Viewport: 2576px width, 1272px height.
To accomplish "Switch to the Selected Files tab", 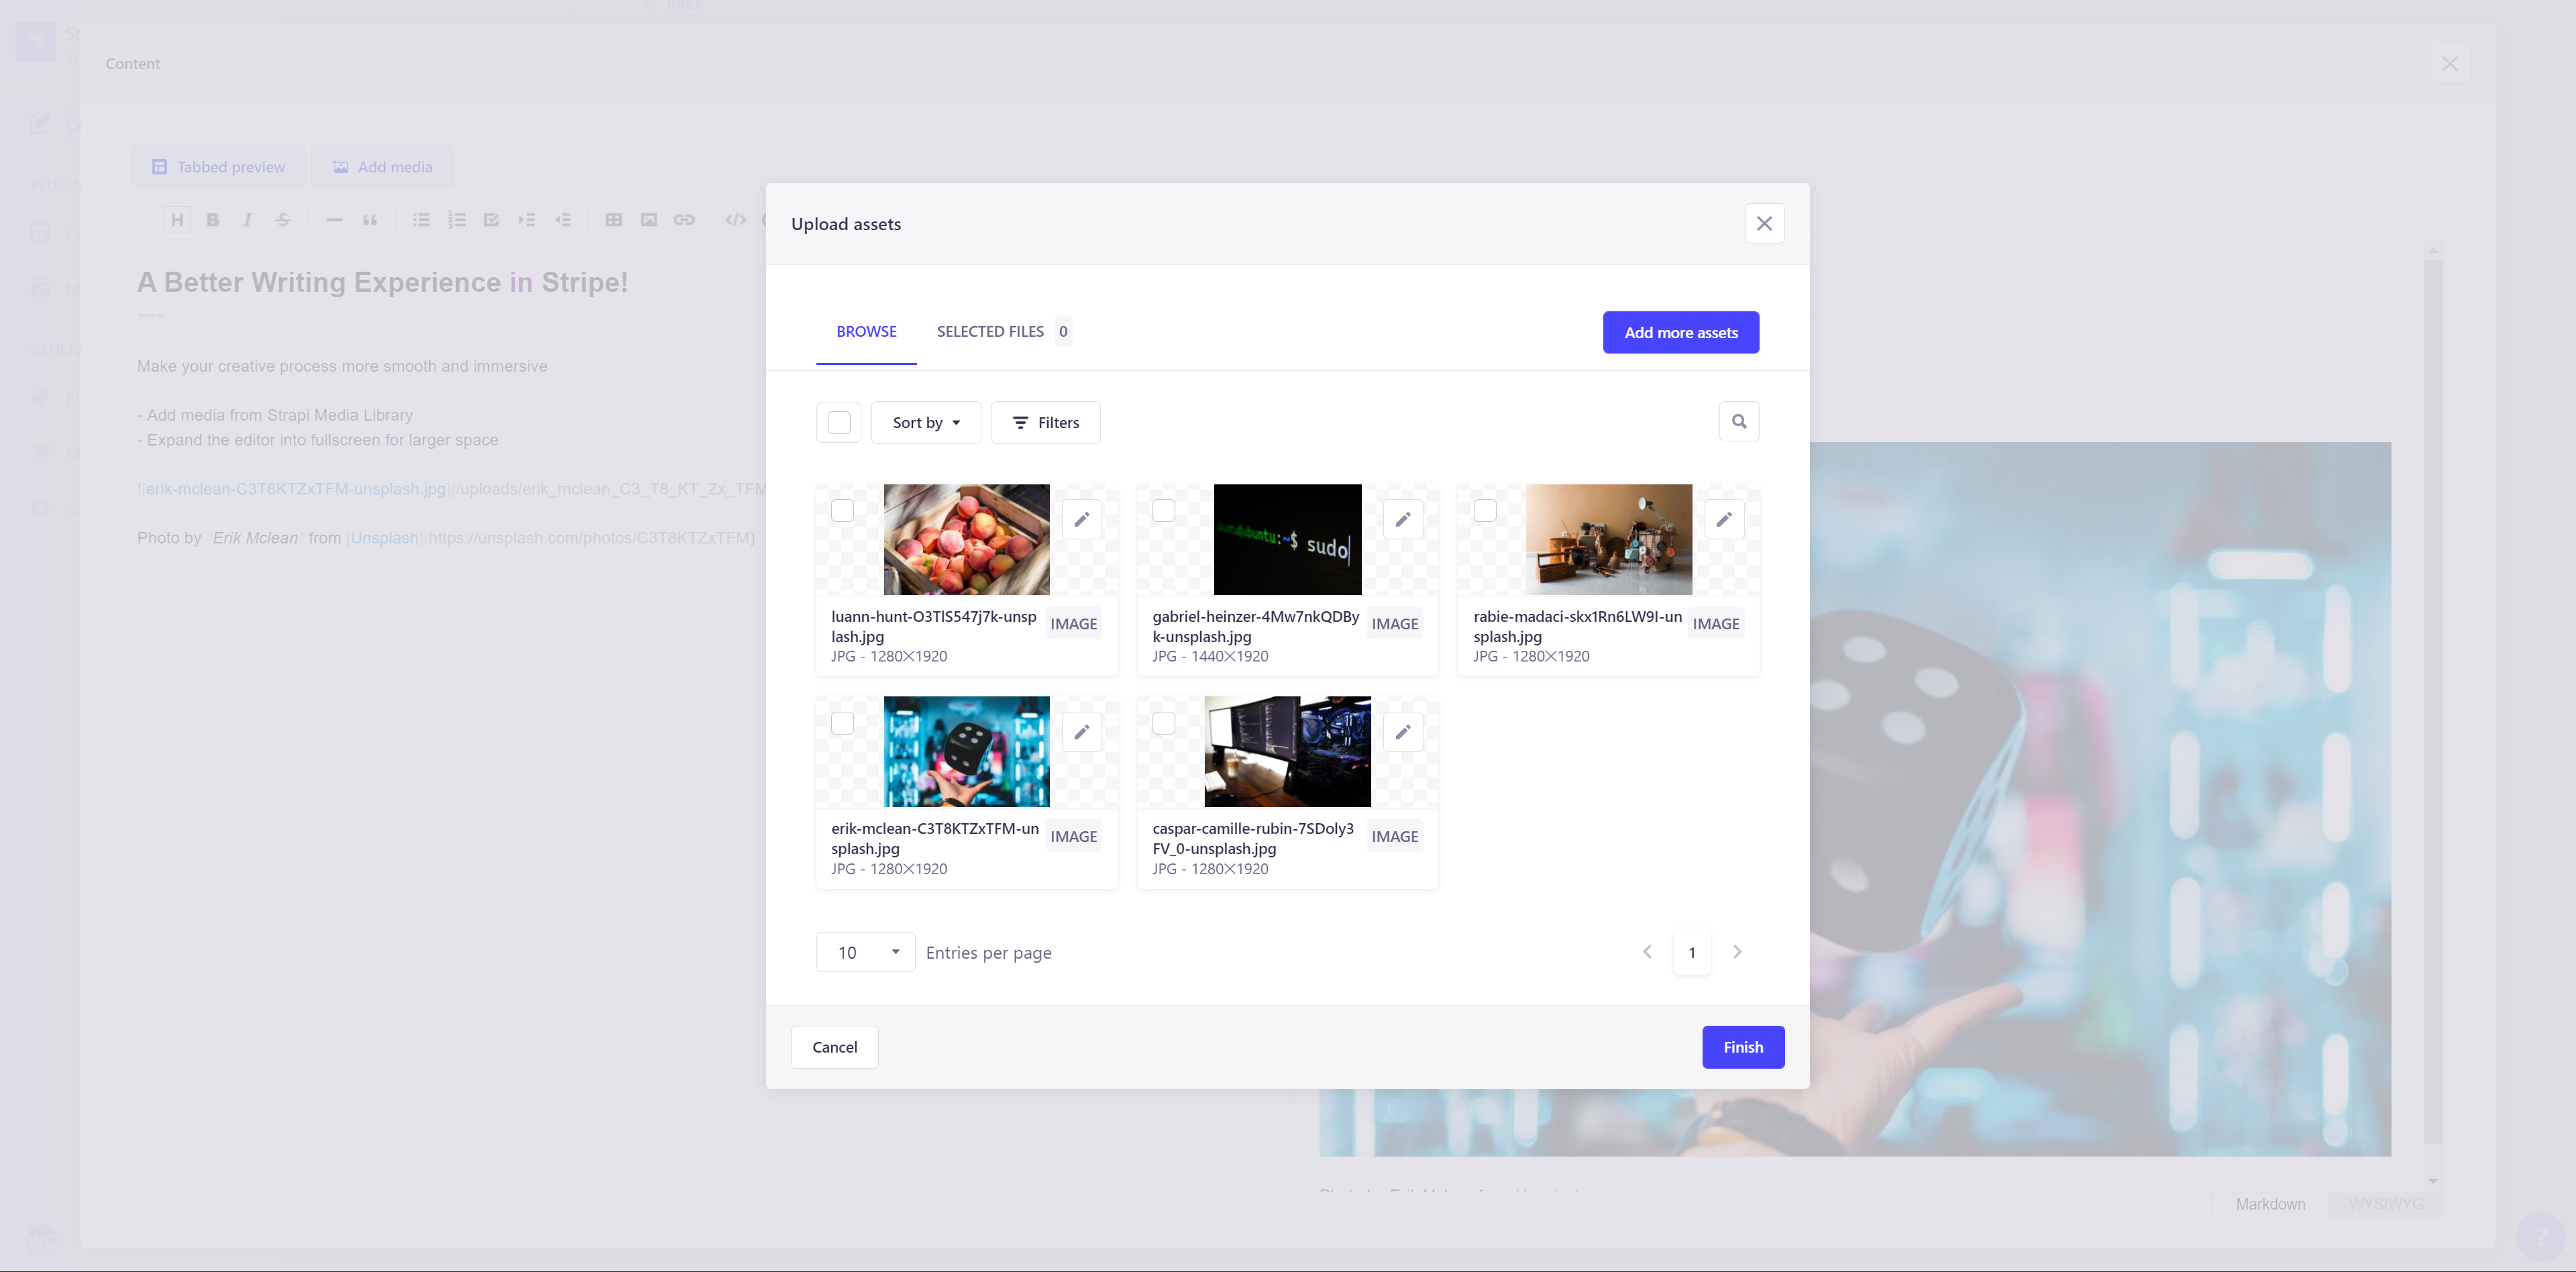I will pos(1002,331).
